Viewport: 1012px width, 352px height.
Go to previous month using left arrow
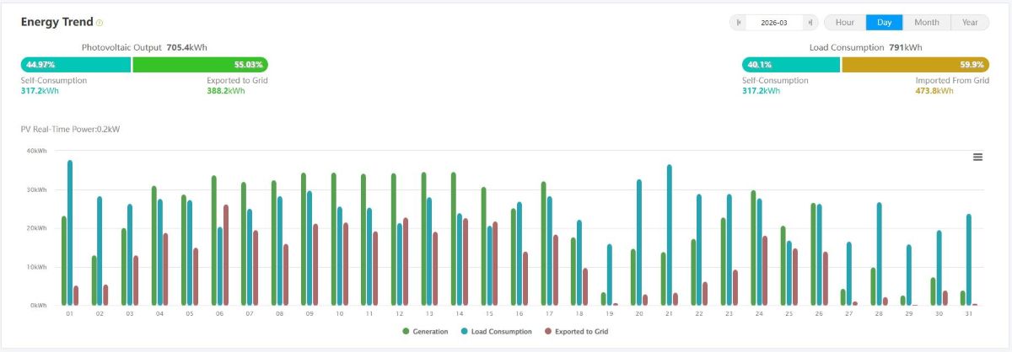tap(739, 23)
